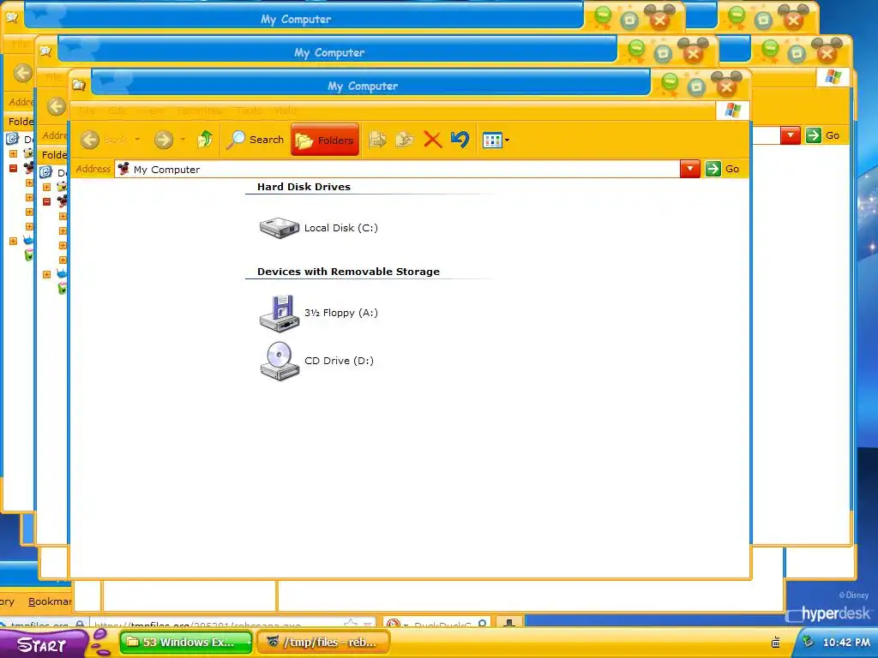Image resolution: width=878 pixels, height=658 pixels.
Task: Toggle the Folders pane button
Action: click(x=325, y=140)
